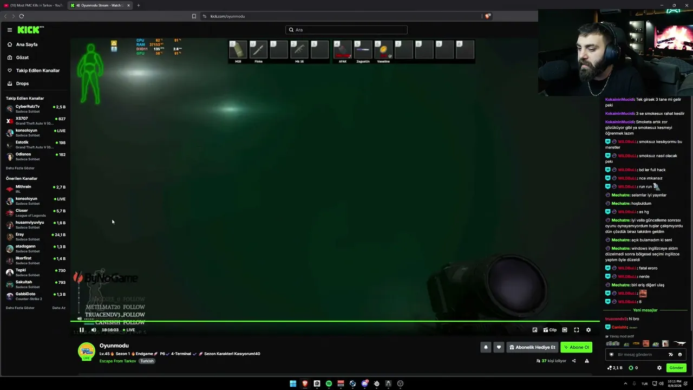The image size is (693, 390).
Task: Reload the page
Action: 21,16
